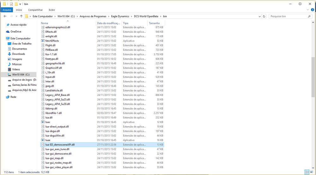Go back with the back arrow
The image size is (316, 175).
click(5, 16)
